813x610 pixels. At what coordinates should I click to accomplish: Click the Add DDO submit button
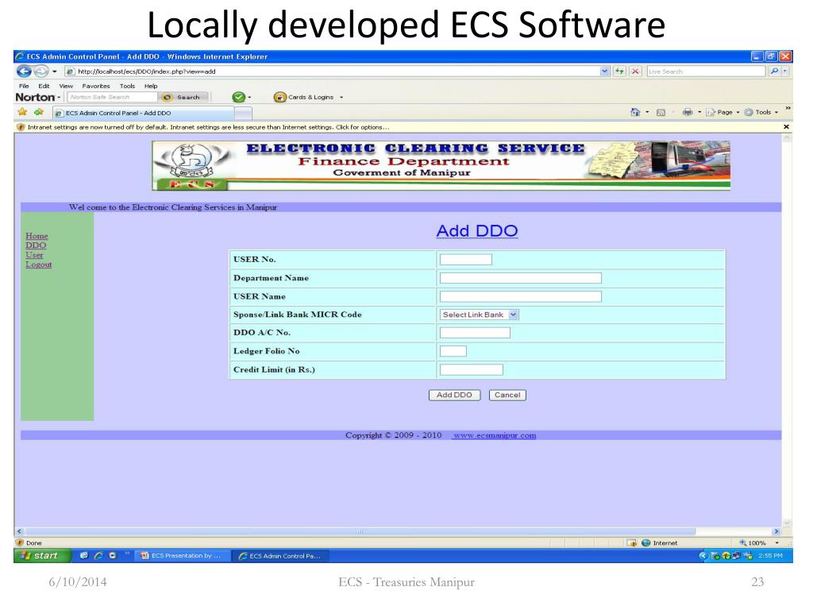click(454, 396)
